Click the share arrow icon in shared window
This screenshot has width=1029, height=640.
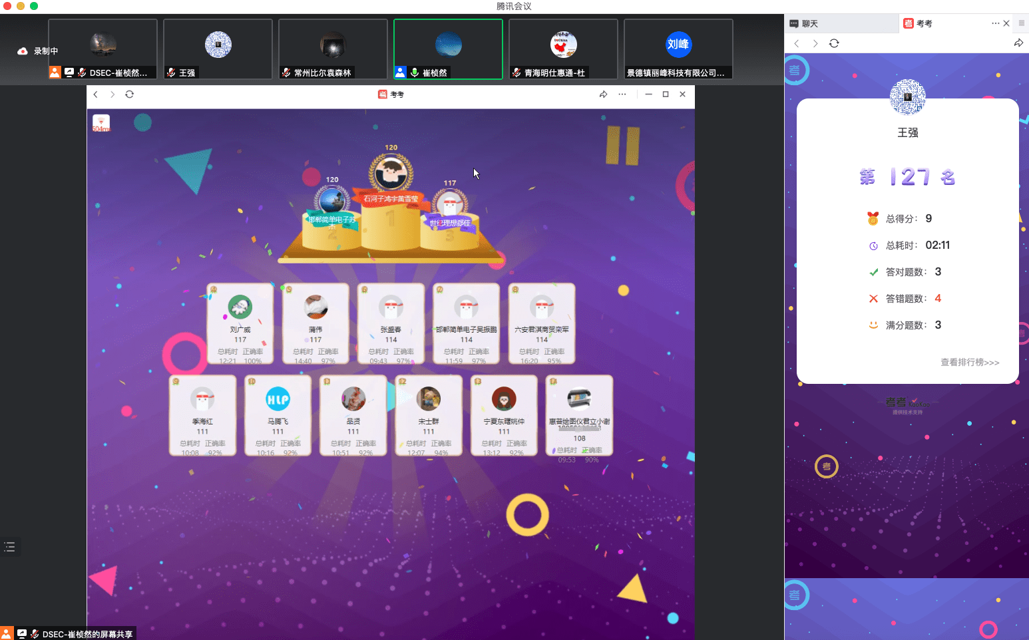point(603,94)
